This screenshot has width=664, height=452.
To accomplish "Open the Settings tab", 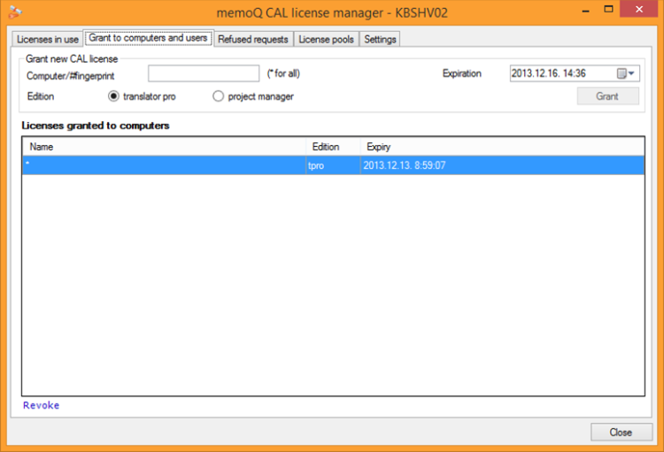I will coord(380,39).
